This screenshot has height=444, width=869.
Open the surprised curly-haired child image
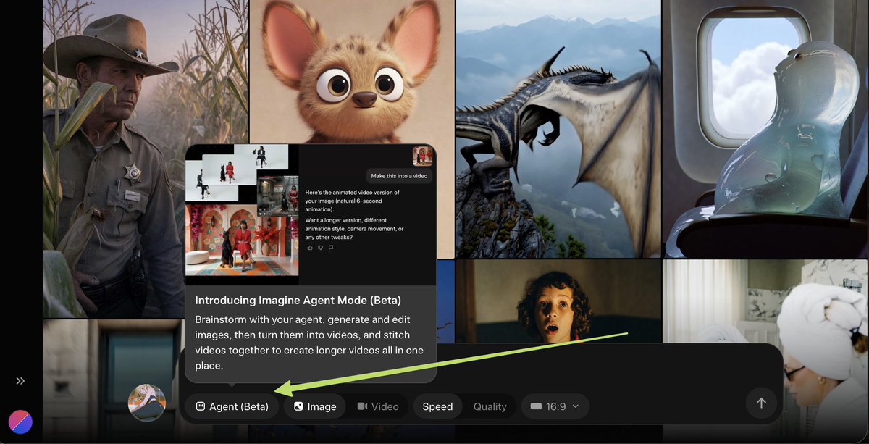click(558, 300)
